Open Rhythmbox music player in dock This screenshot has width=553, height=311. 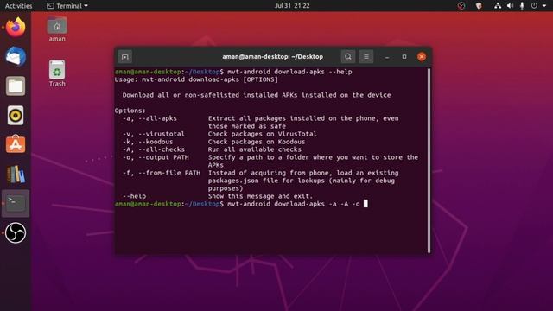[16, 115]
